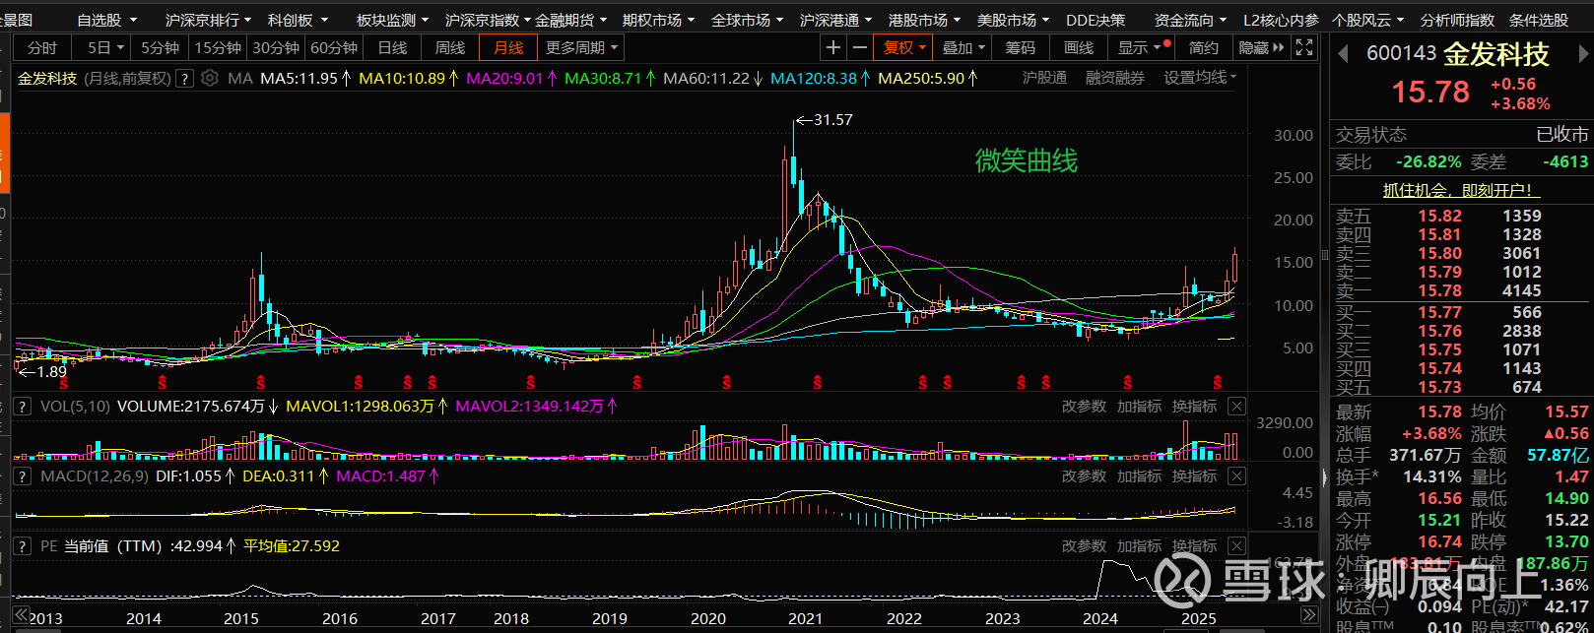Click 改参数 in PE panel
The width and height of the screenshot is (1594, 633).
coord(1084,546)
